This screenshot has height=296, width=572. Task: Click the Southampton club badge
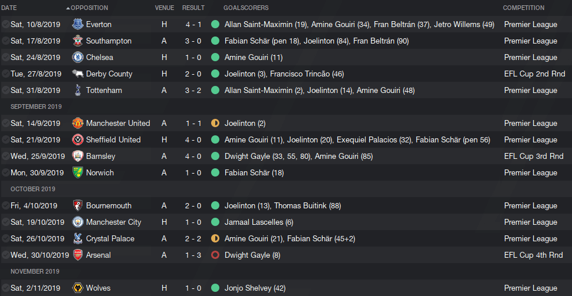click(x=77, y=41)
